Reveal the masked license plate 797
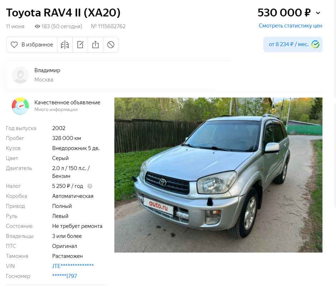The height and width of the screenshot is (289, 336). (x=64, y=276)
